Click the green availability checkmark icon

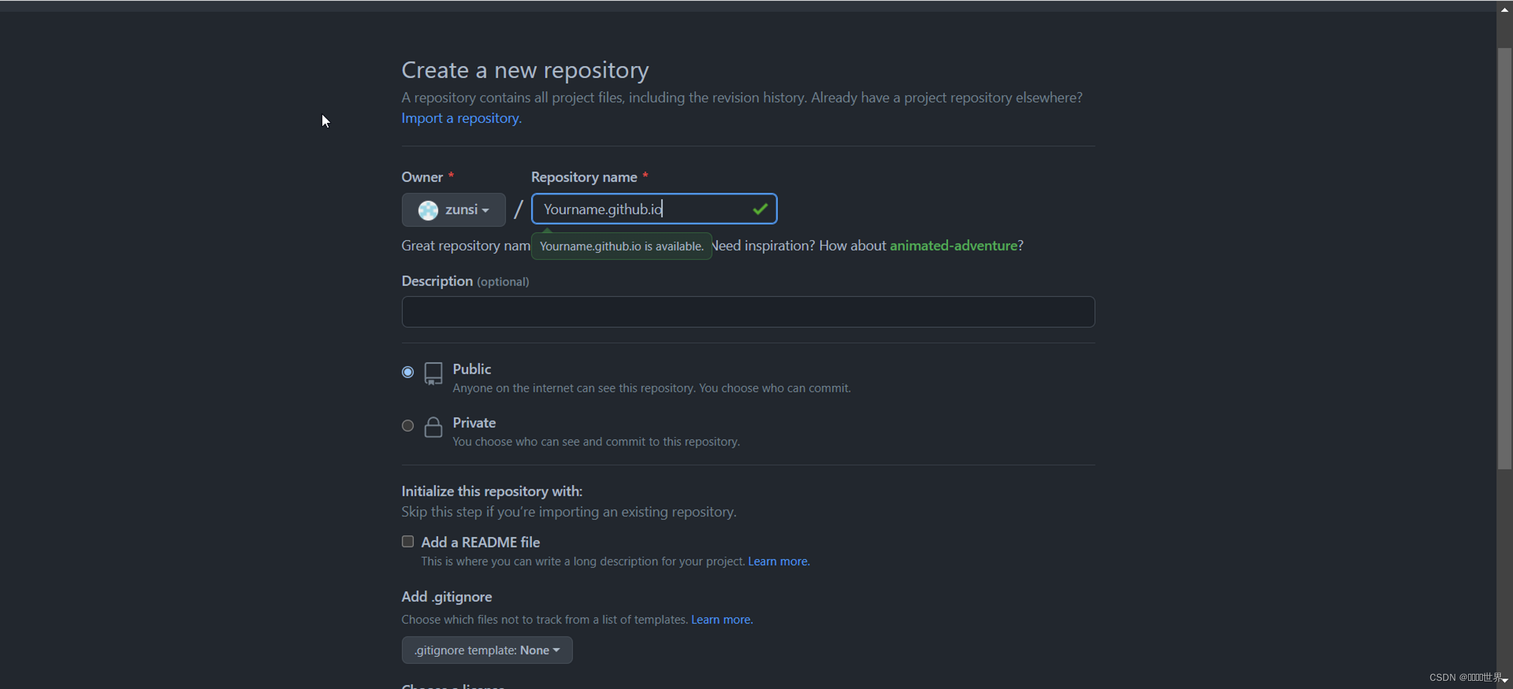(760, 209)
